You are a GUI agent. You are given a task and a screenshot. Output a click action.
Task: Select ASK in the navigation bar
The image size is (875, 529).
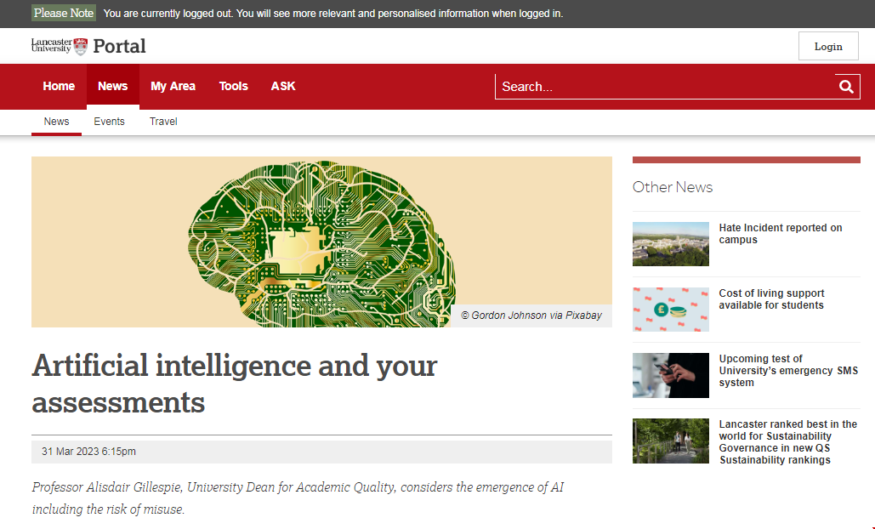point(283,87)
